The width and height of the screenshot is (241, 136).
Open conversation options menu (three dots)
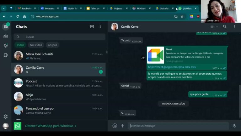[234, 27]
